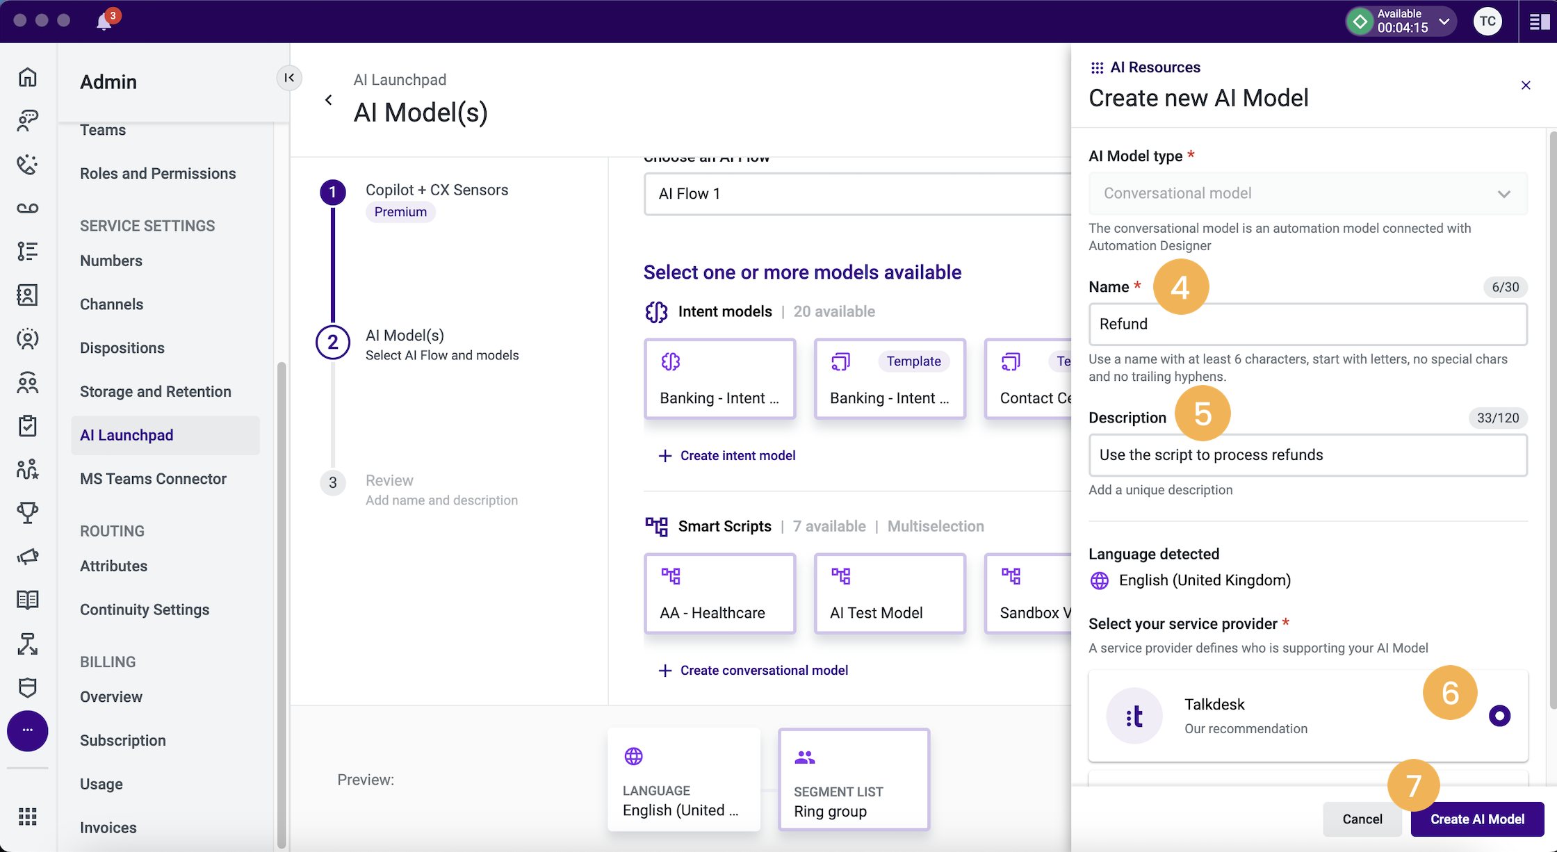Open the megaphone campaigns icon
1557x852 pixels.
click(28, 557)
